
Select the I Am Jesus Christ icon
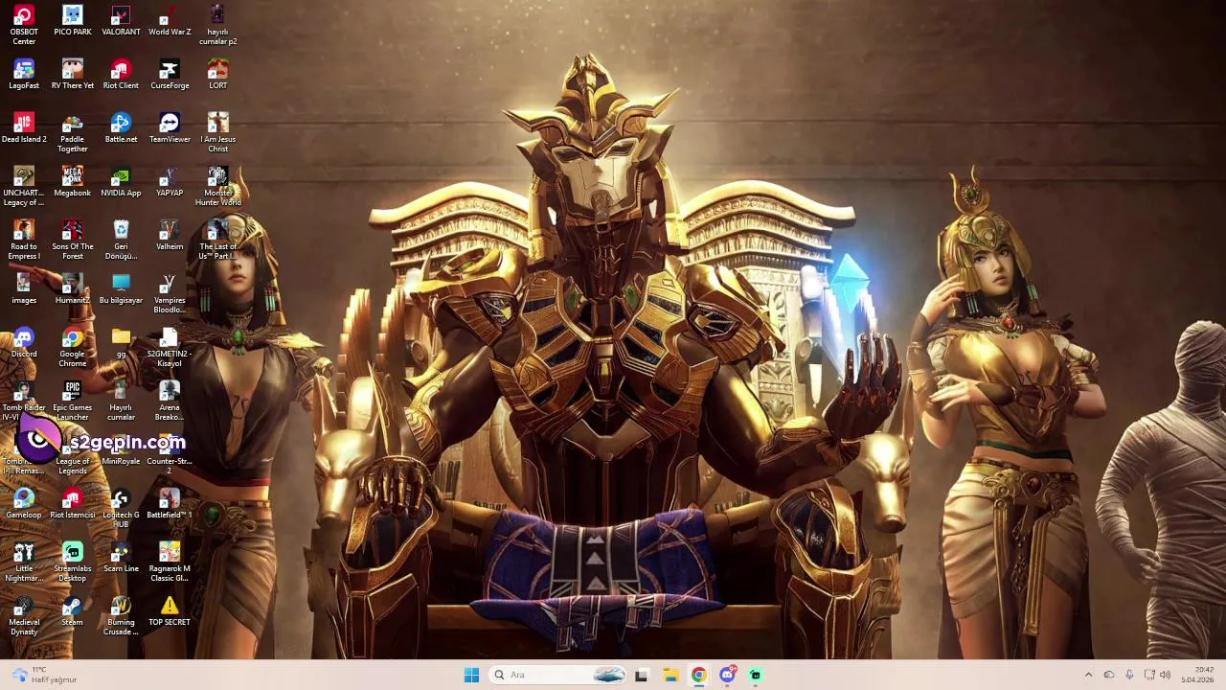coord(218,132)
